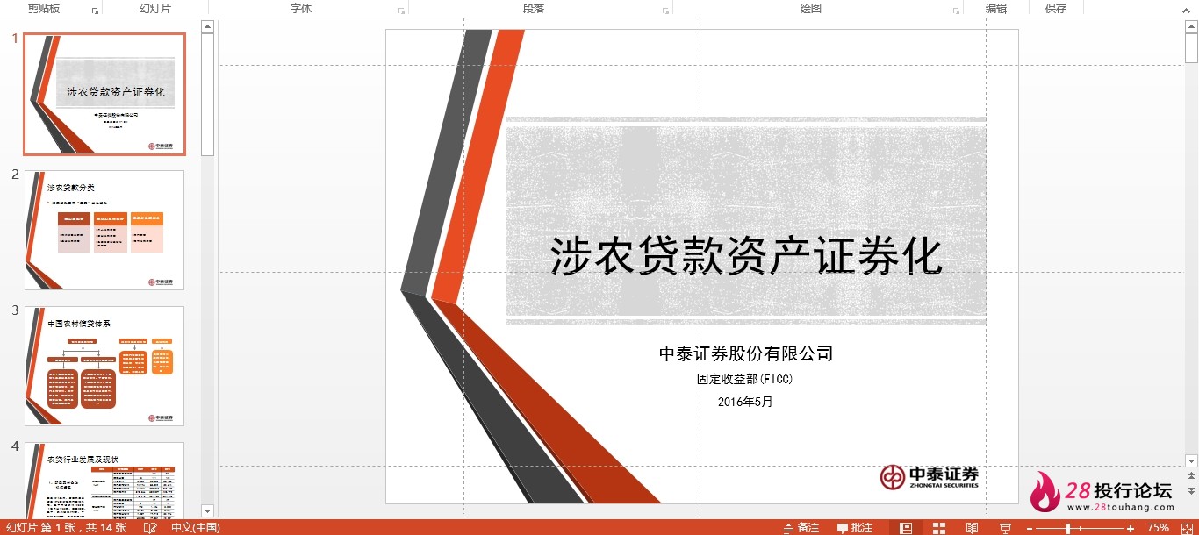Viewport: 1199px width, 535px height.
Task: Open the 绘图 dialog launcher
Action: 956,11
